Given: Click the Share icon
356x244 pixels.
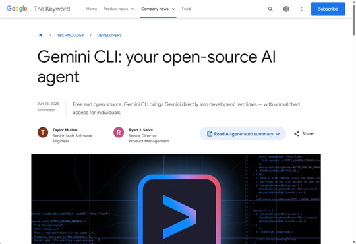Looking at the screenshot, I should pyautogui.click(x=297, y=134).
